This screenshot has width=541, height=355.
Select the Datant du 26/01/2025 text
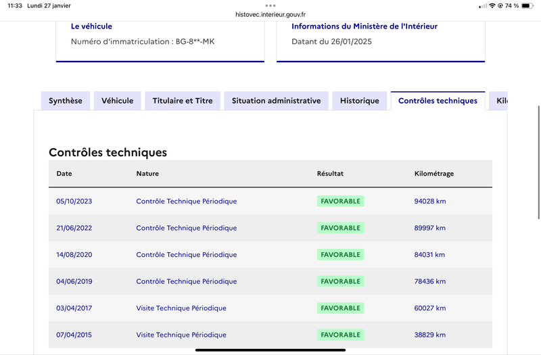point(331,41)
